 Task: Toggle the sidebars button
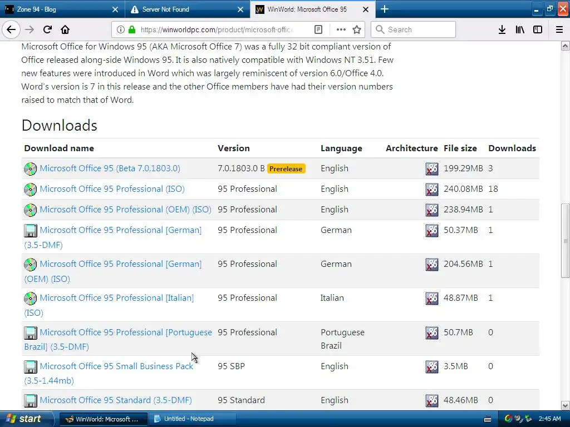pyautogui.click(x=538, y=29)
